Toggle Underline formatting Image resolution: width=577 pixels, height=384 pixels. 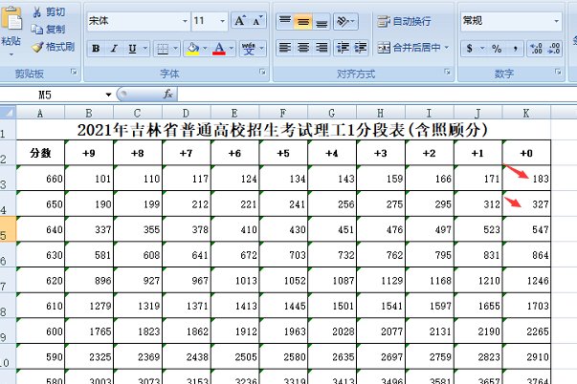click(132, 48)
